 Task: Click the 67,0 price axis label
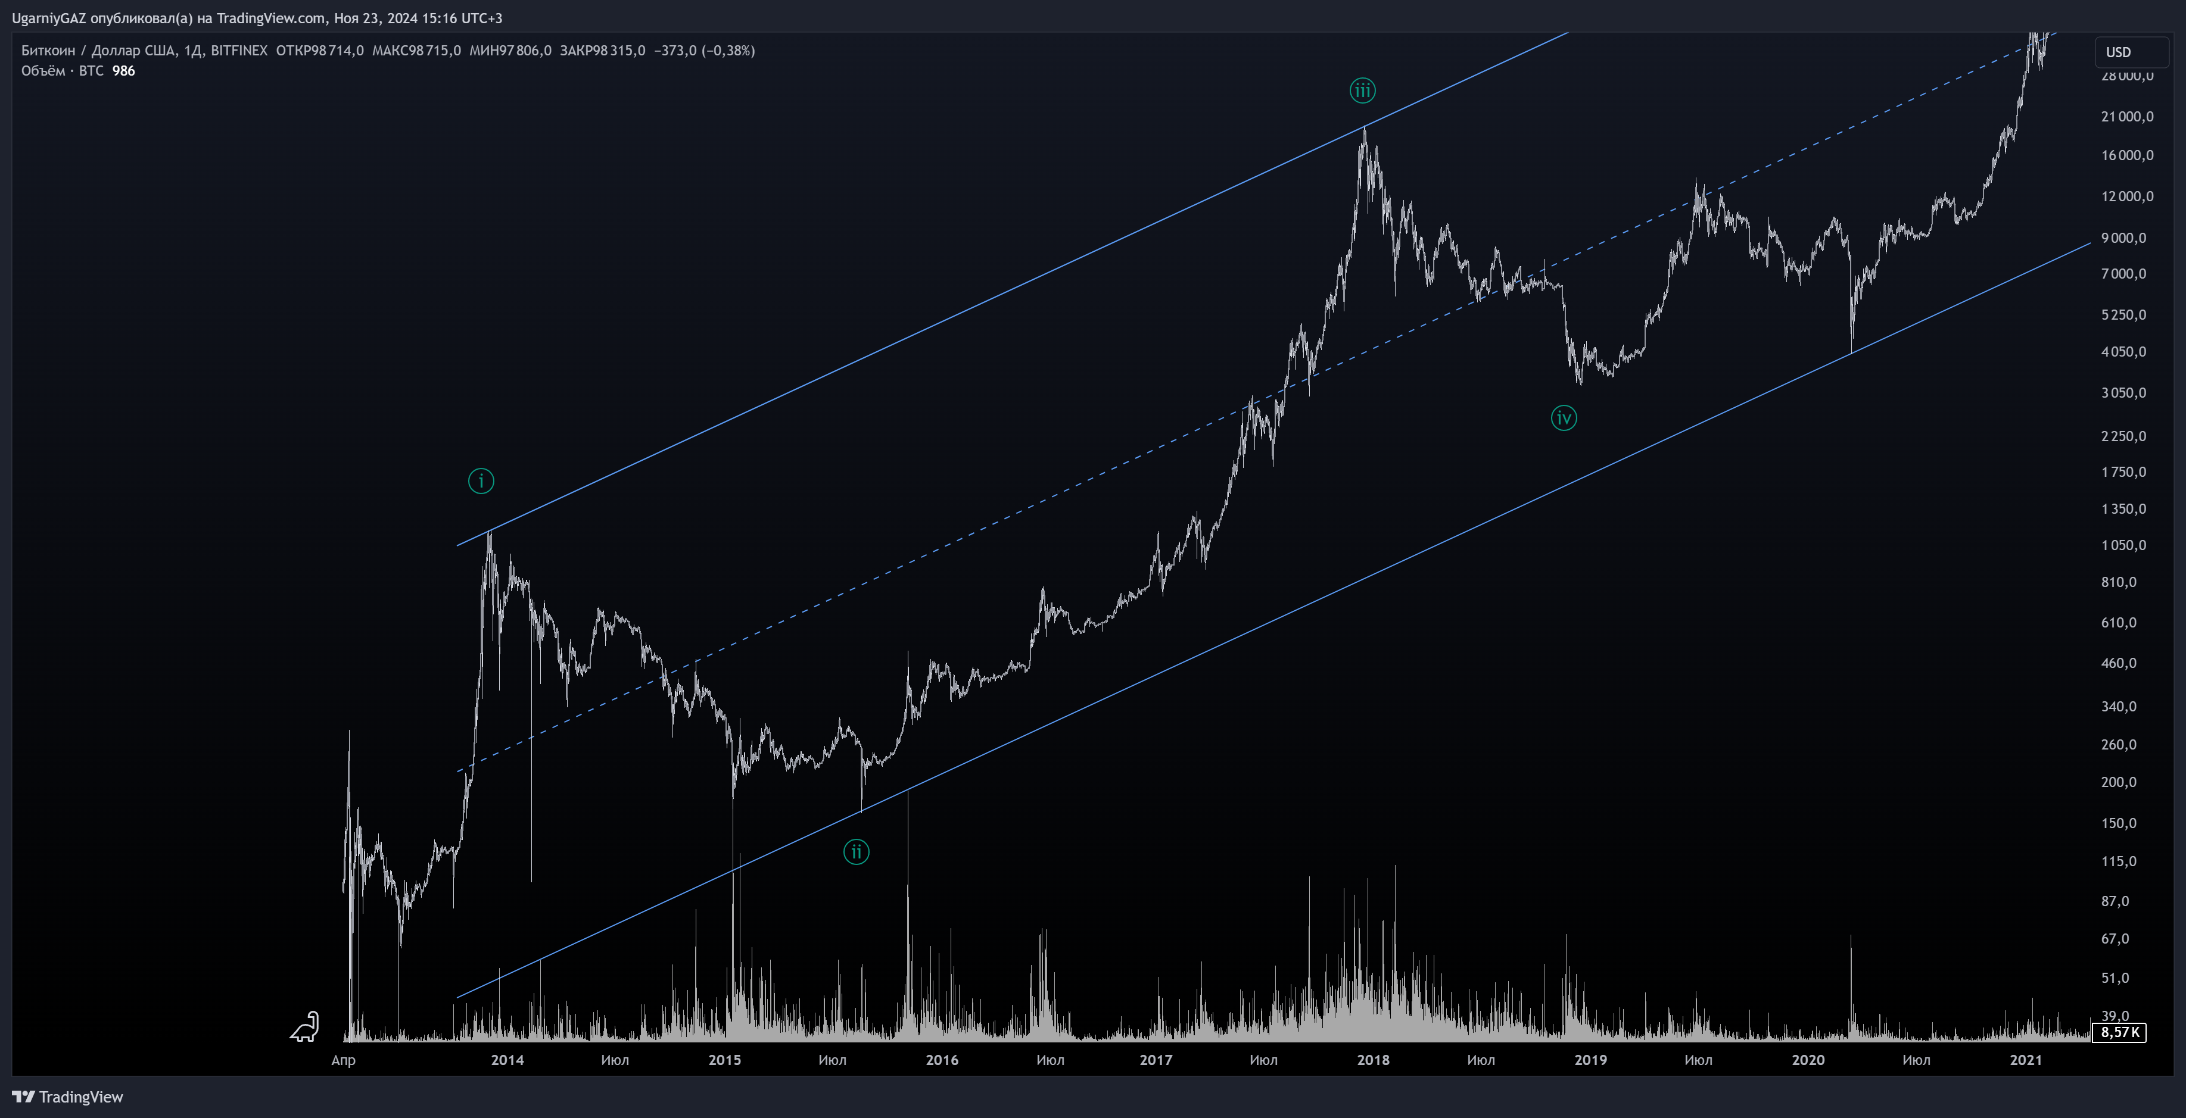coord(2115,938)
